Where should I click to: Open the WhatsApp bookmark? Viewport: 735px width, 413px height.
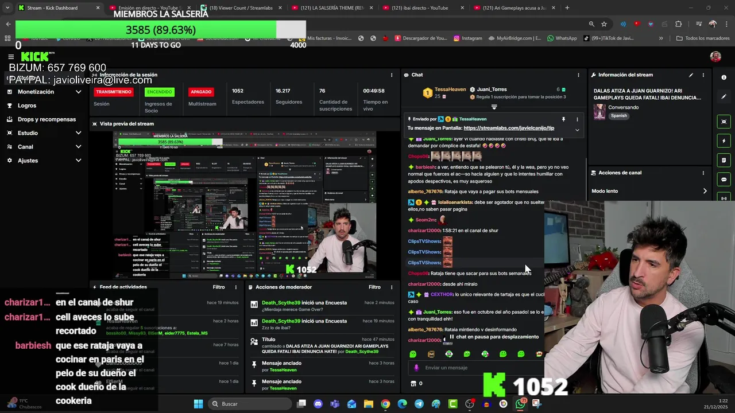tap(562, 38)
